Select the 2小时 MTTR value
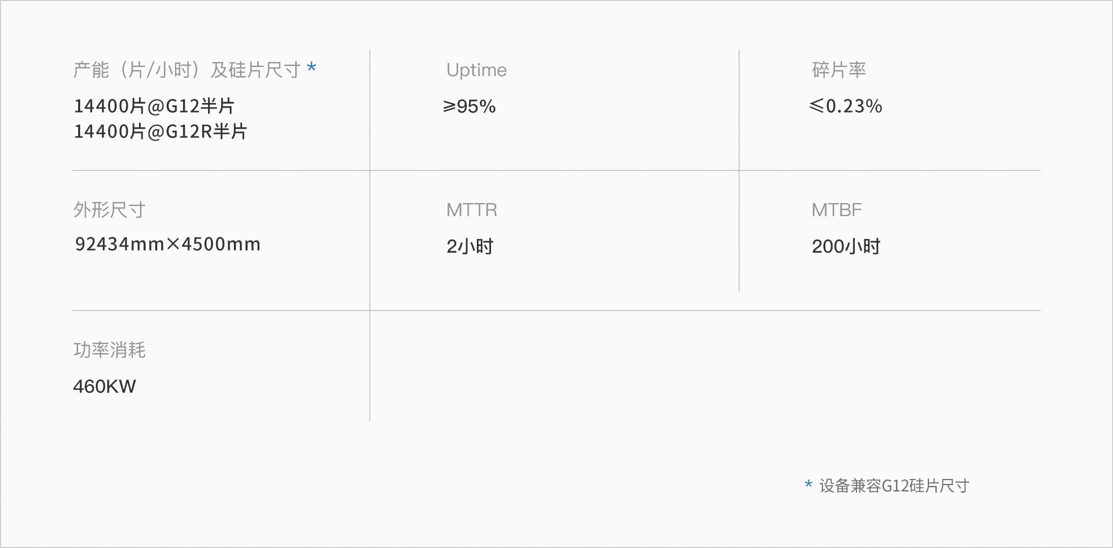 tap(470, 247)
